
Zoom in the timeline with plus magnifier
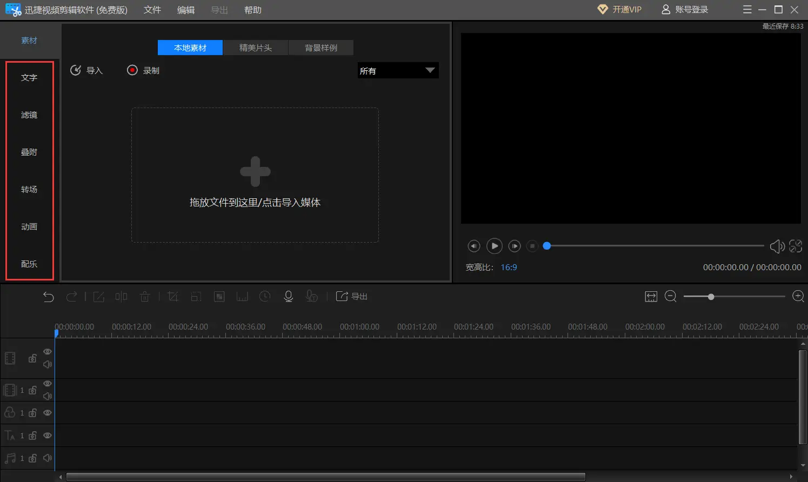point(798,296)
